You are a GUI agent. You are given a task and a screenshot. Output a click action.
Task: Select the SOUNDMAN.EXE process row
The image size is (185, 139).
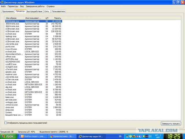click(34, 62)
